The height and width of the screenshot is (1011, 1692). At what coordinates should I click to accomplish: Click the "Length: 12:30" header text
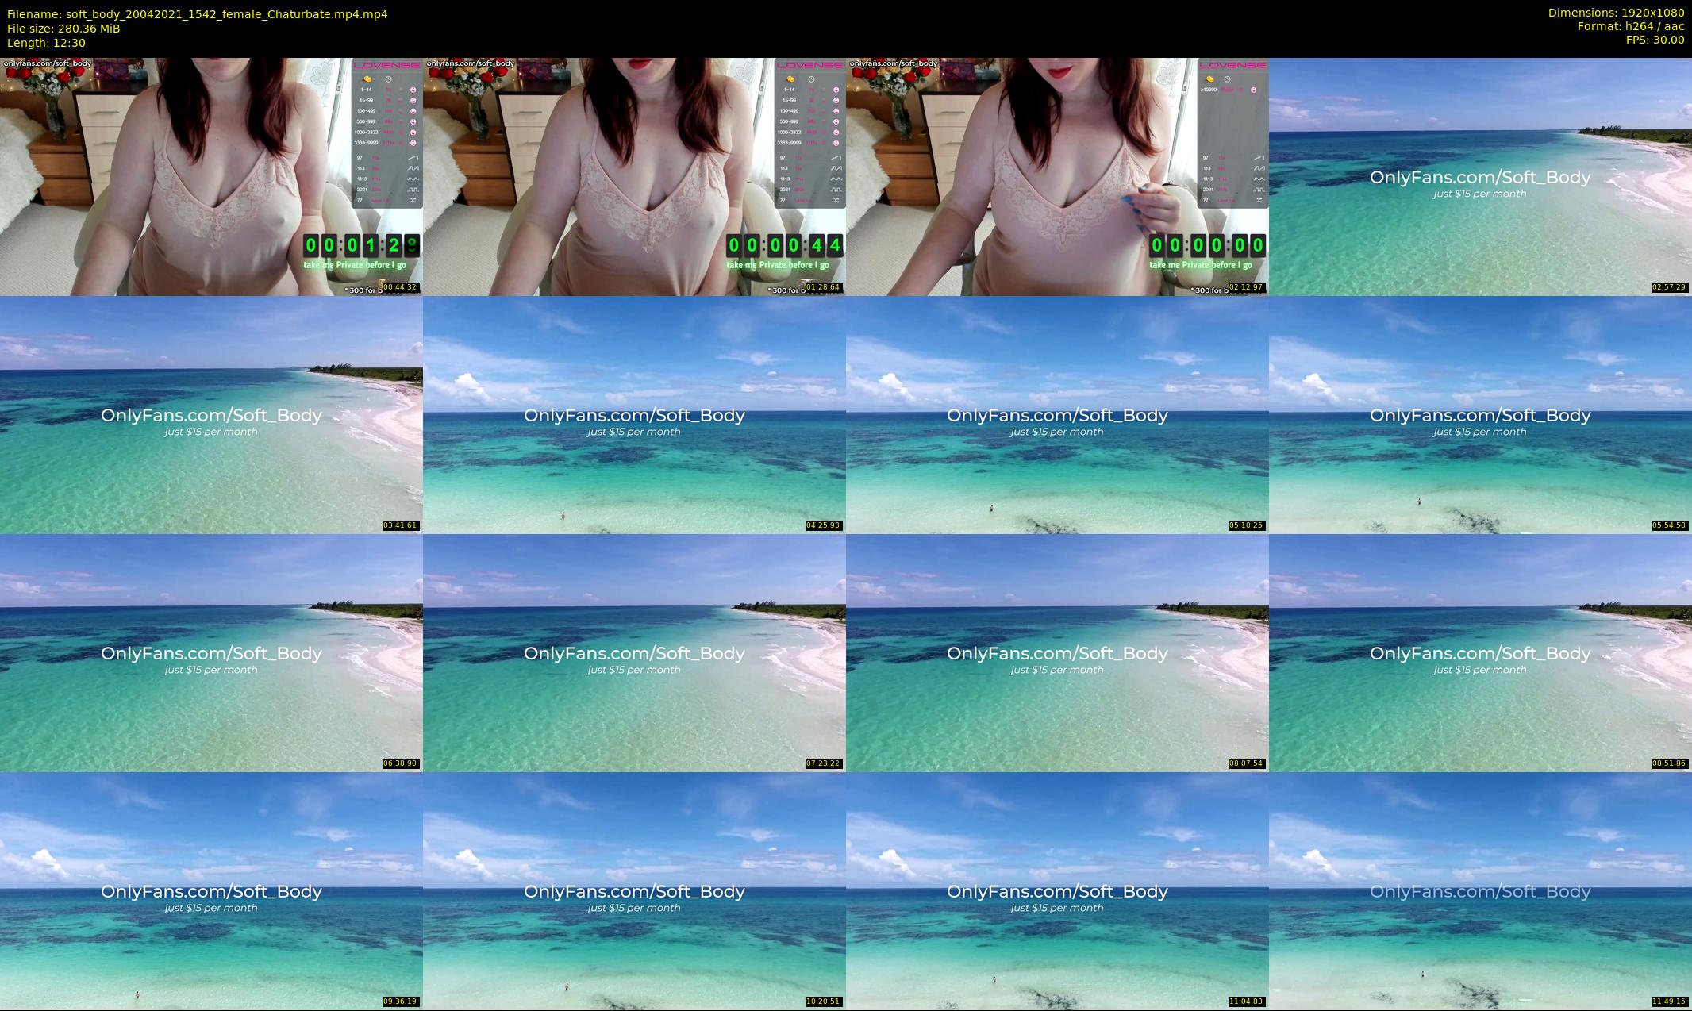tap(46, 43)
